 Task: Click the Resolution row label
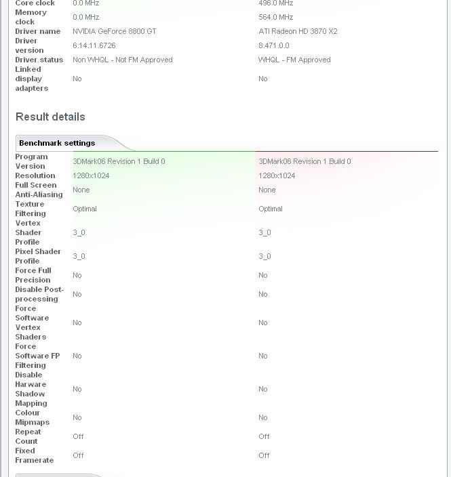[x=35, y=176]
